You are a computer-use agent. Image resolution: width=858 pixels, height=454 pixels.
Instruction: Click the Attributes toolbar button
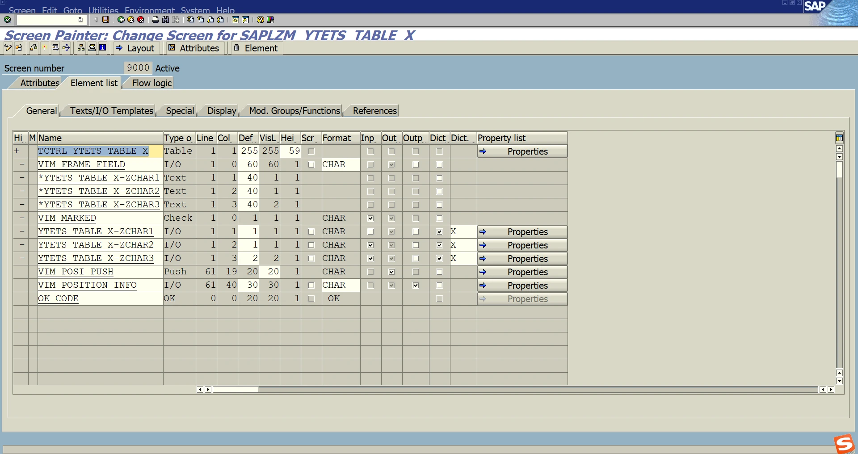194,48
